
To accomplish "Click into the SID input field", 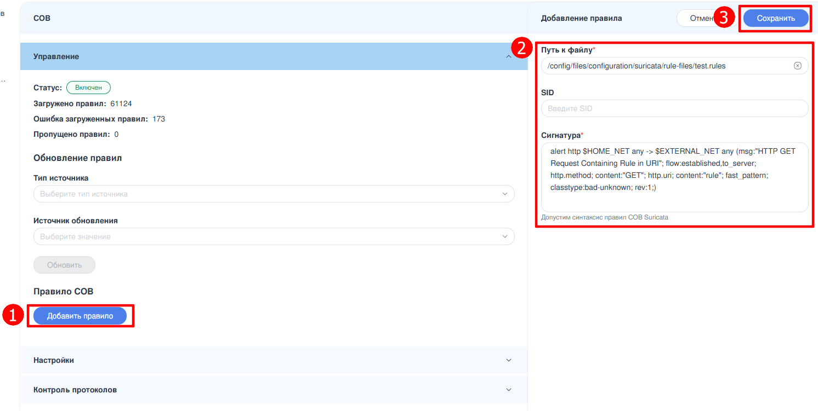I will click(x=674, y=108).
